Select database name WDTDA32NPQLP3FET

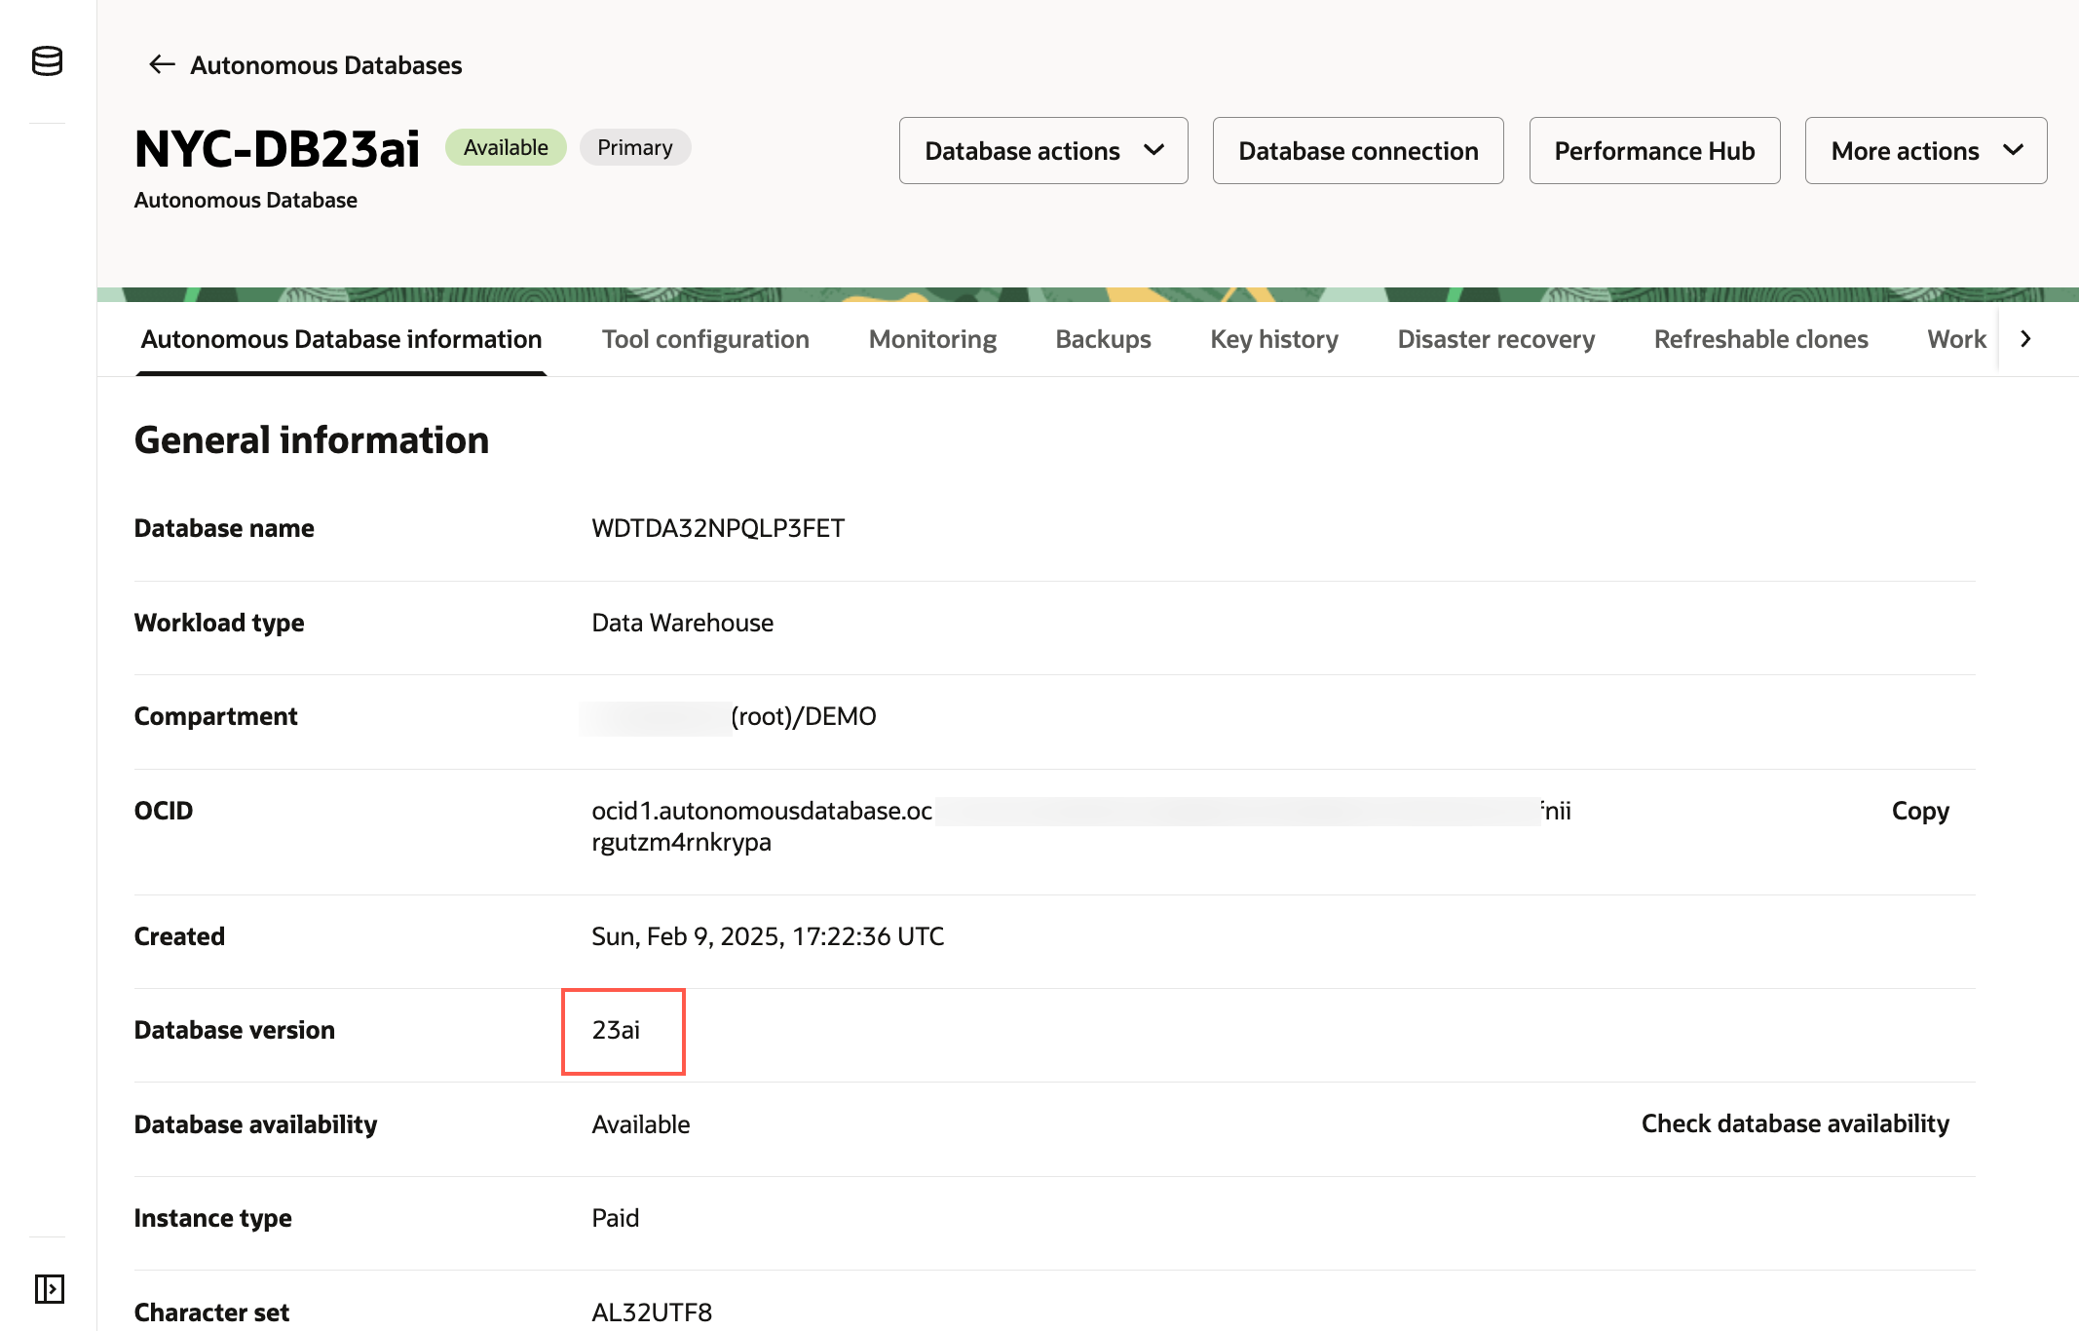pyautogui.click(x=718, y=528)
